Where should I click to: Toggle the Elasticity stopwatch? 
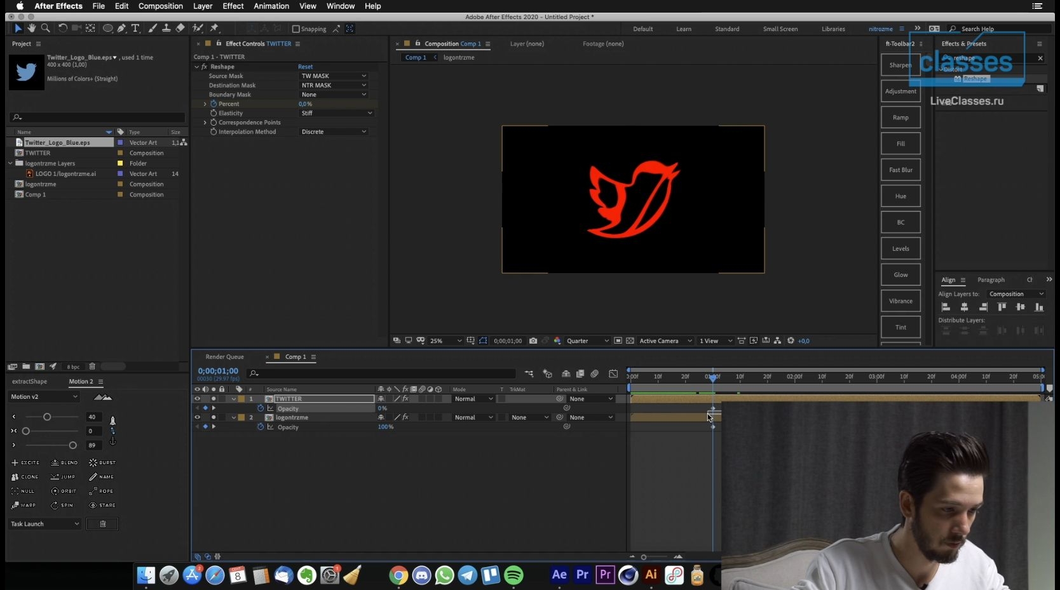click(214, 113)
